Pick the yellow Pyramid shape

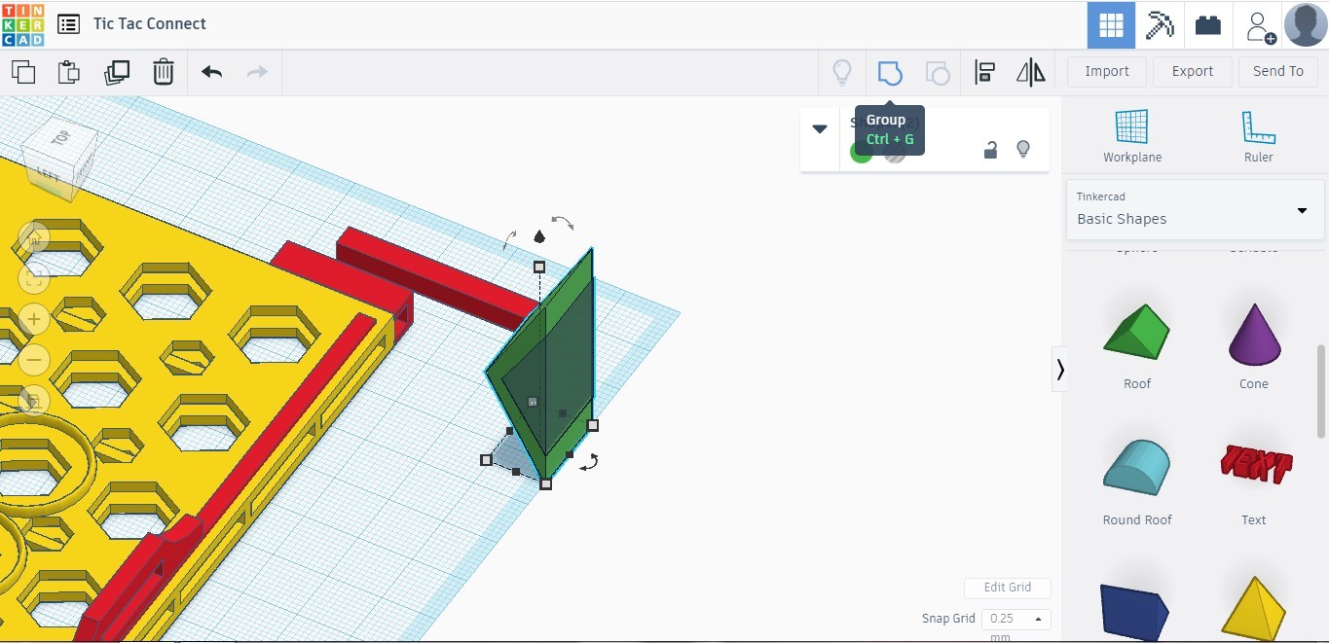(x=1254, y=608)
